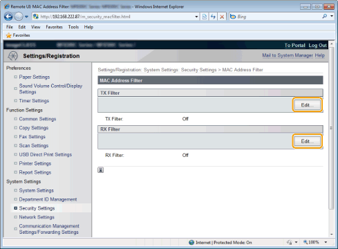Open Sound Volume Control/Display Settings
Image resolution: width=338 pixels, height=249 pixels.
[50, 89]
